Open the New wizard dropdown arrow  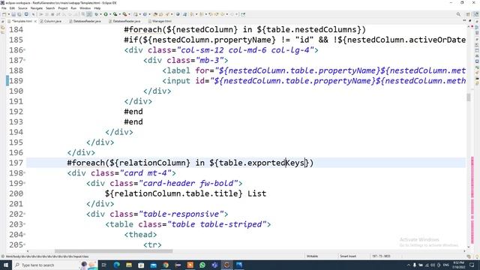tap(8, 14)
